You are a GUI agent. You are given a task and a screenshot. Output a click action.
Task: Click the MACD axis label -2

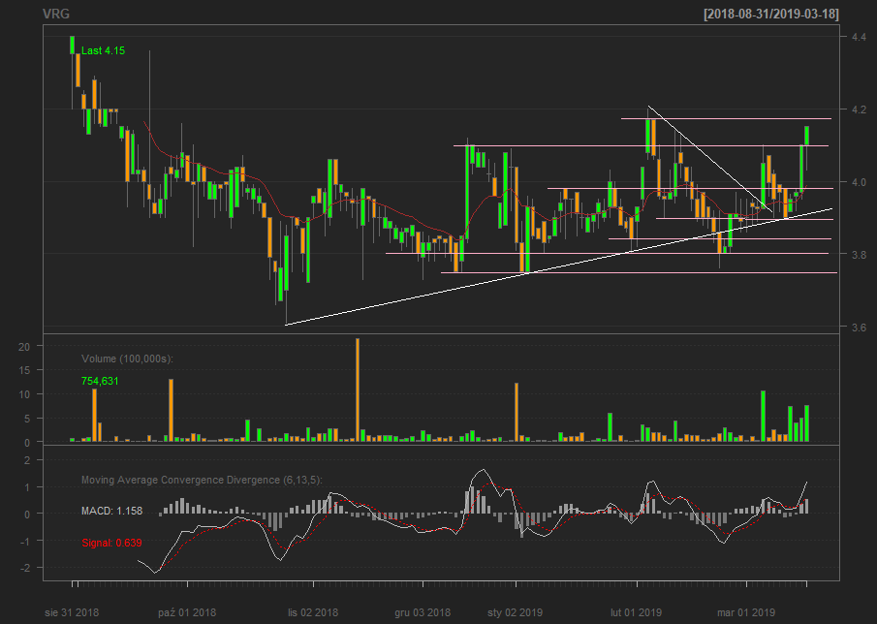pos(23,568)
